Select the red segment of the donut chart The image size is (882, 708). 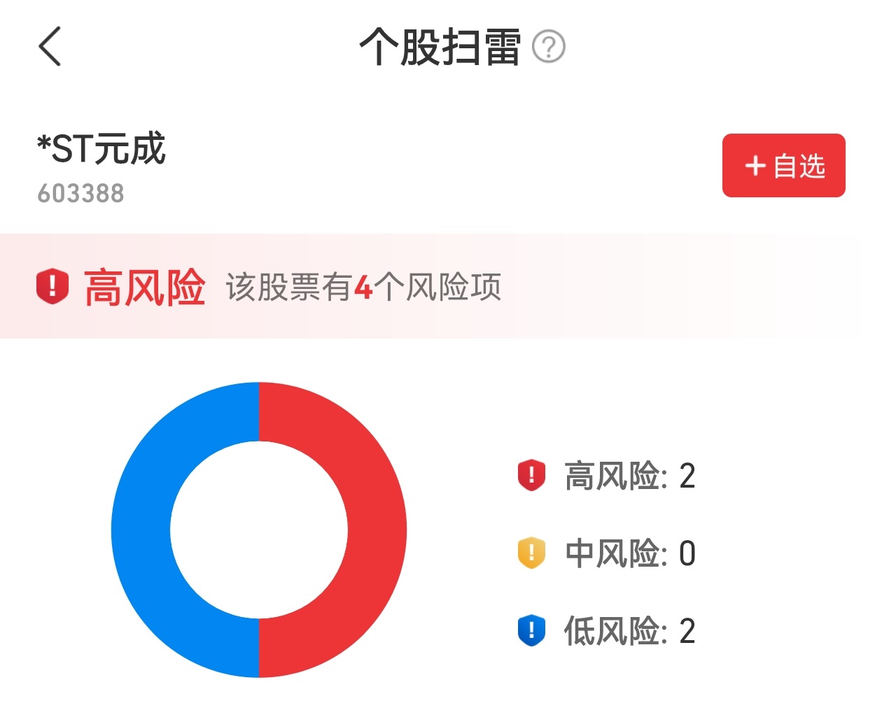tap(377, 530)
